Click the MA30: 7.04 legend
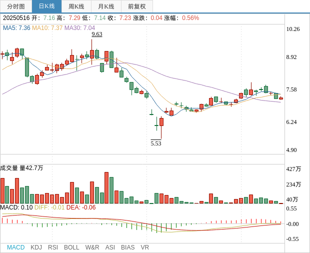The image size is (310, 253). tap(79, 28)
